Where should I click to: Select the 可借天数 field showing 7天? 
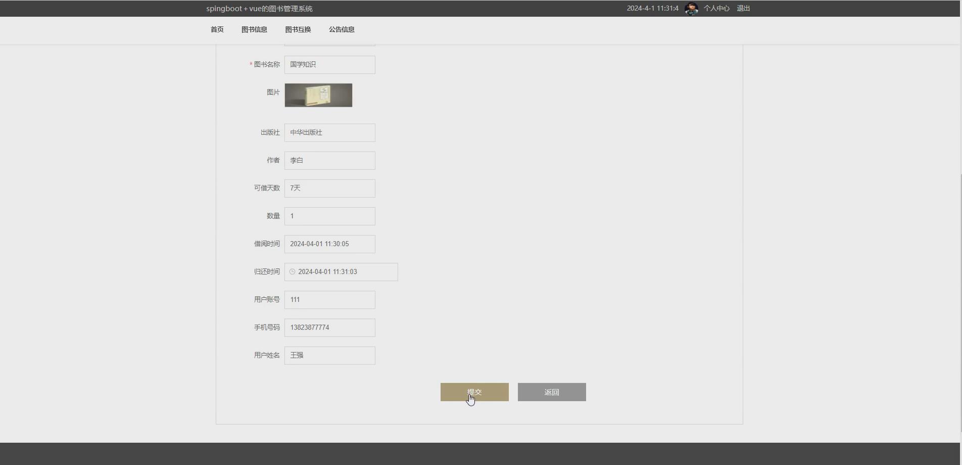(x=329, y=188)
